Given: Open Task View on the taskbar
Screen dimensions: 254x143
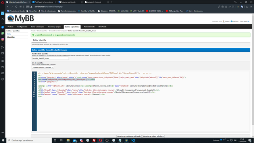Looking at the screenshot, I should [x=62, y=140].
